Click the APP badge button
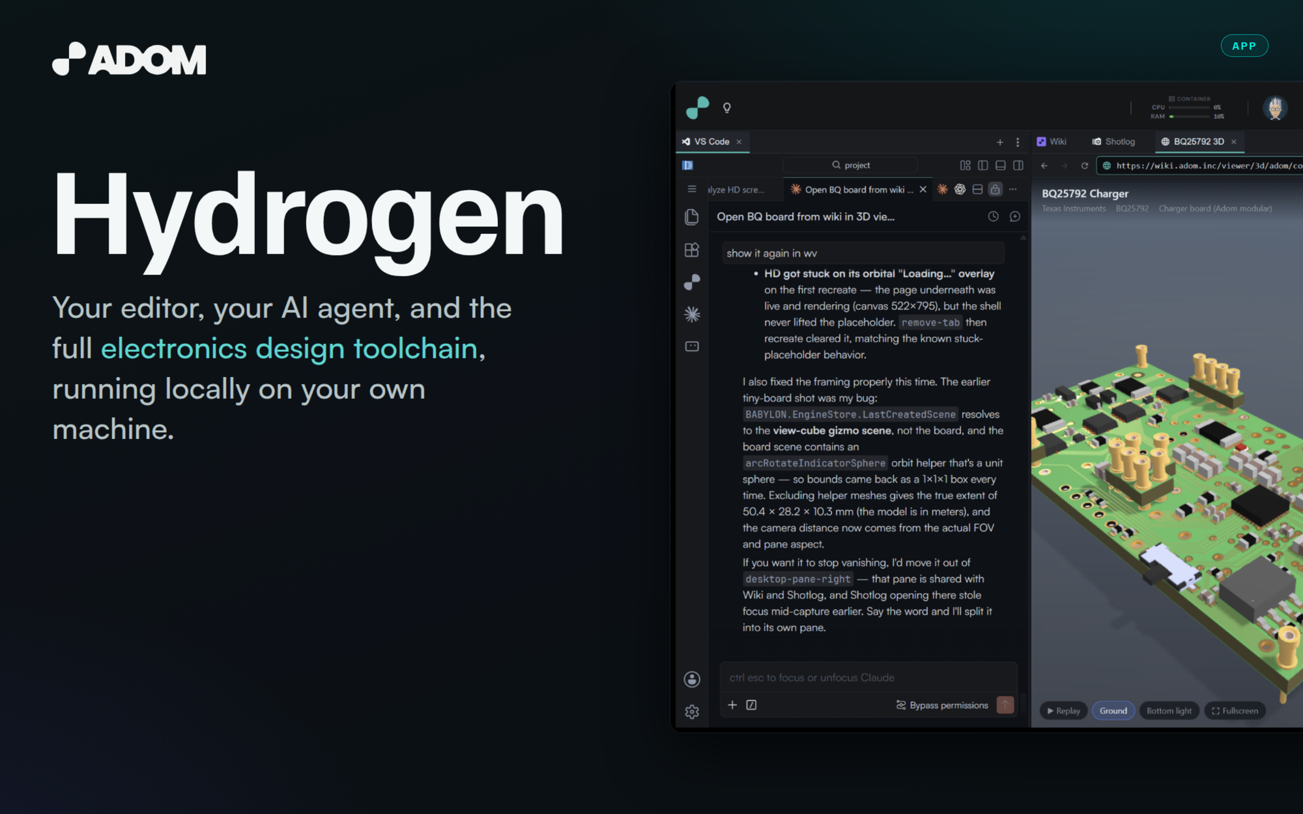This screenshot has height=814, width=1303. click(x=1244, y=46)
